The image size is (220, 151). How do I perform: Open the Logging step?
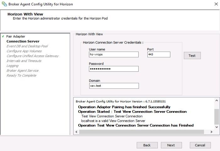13,66
